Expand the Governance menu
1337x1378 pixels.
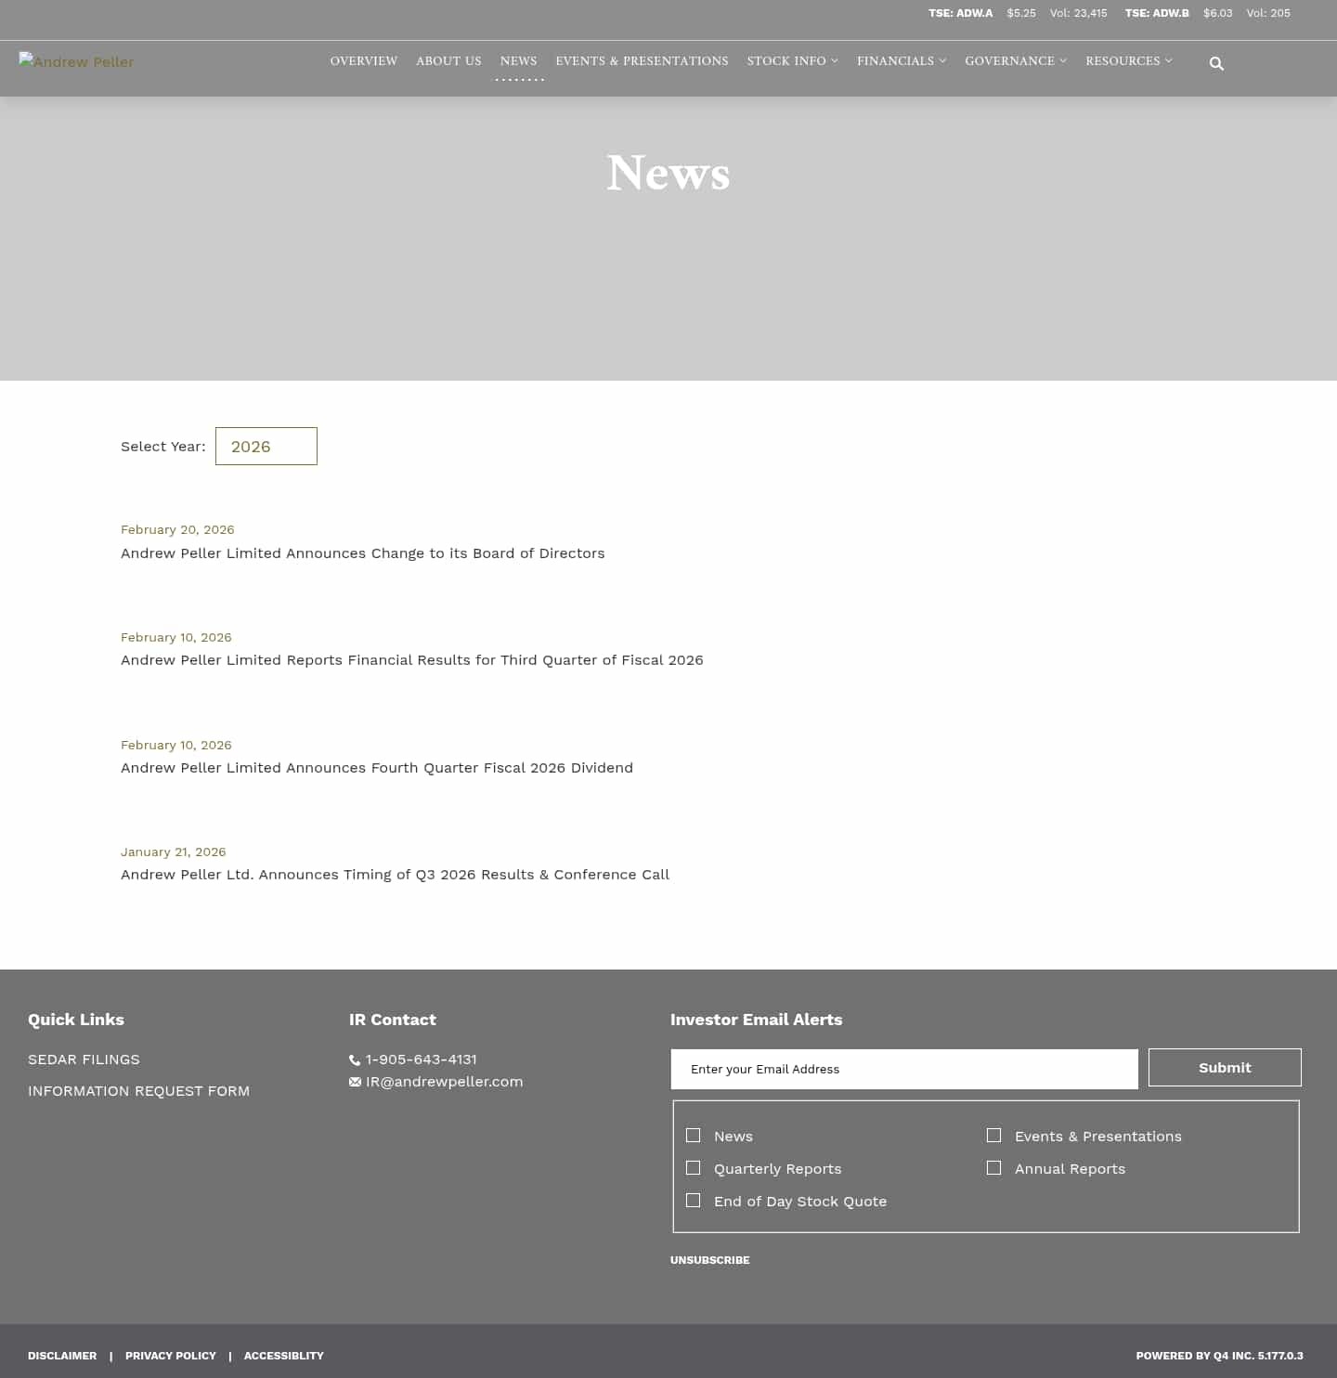1014,61
